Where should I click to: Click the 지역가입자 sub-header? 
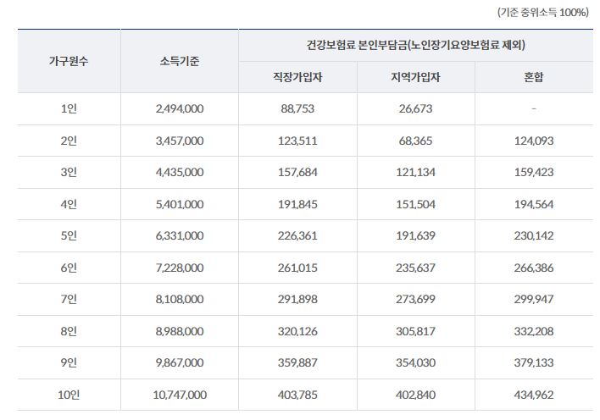(x=415, y=77)
